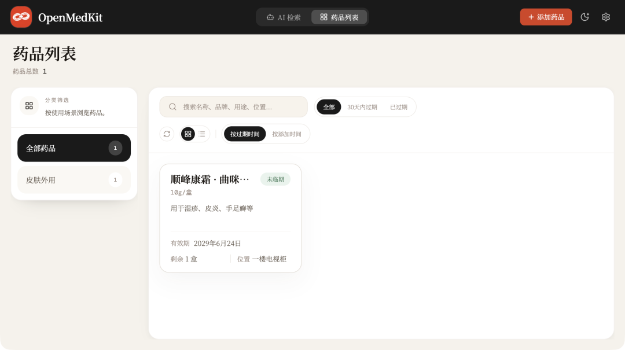The image size is (625, 350).
Task: Click the 药品总数 count text
Action: tap(30, 71)
